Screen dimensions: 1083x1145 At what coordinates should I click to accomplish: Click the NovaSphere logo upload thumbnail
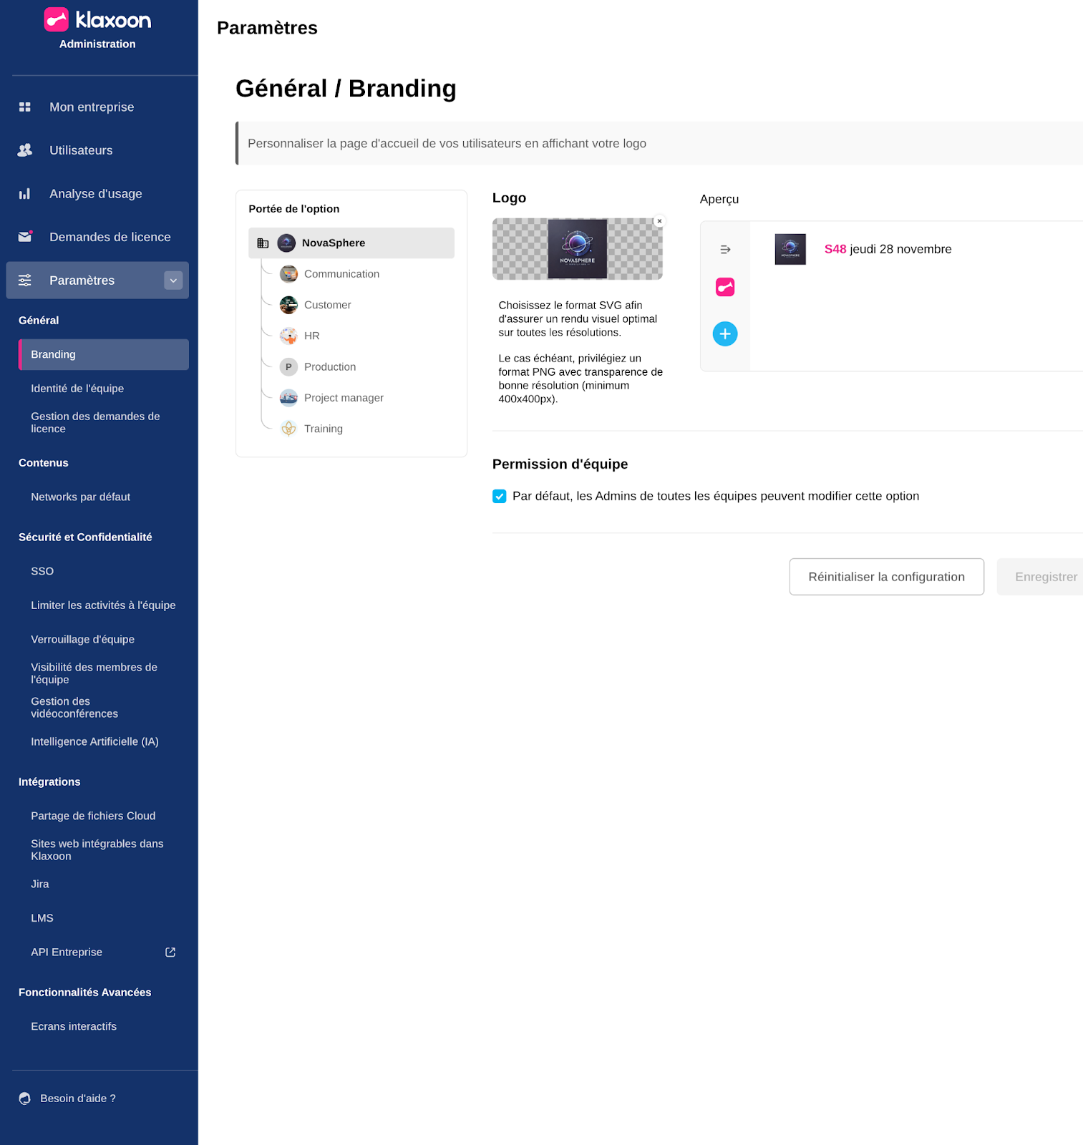click(x=577, y=249)
